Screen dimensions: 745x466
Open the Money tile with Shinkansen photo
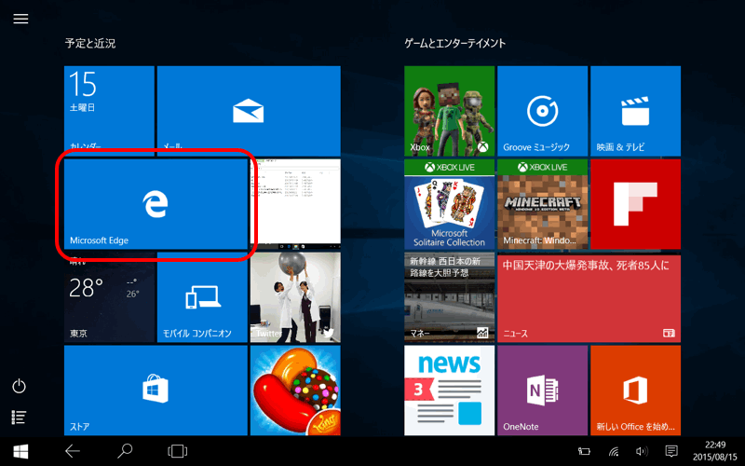(450, 297)
